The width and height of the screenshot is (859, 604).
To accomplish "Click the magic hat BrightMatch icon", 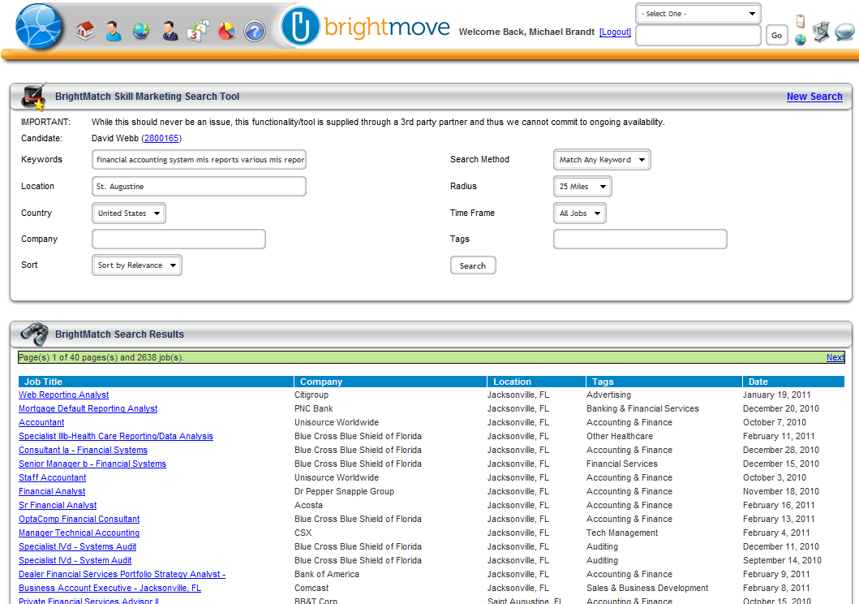I will 33,97.
